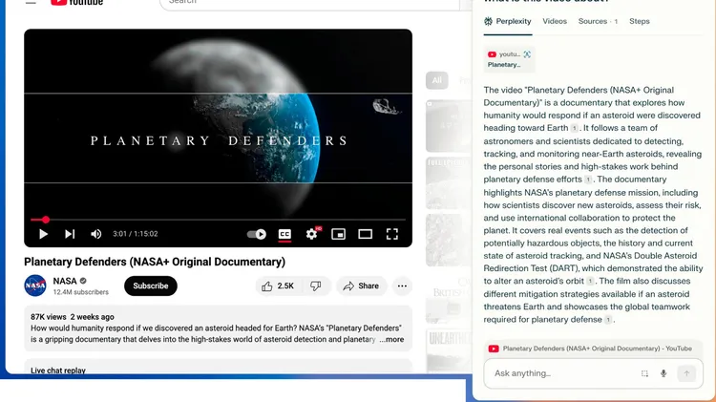This screenshot has width=716, height=402.
Task: Click citation 1 after 'planetary defense efforts'
Action: pyautogui.click(x=588, y=180)
